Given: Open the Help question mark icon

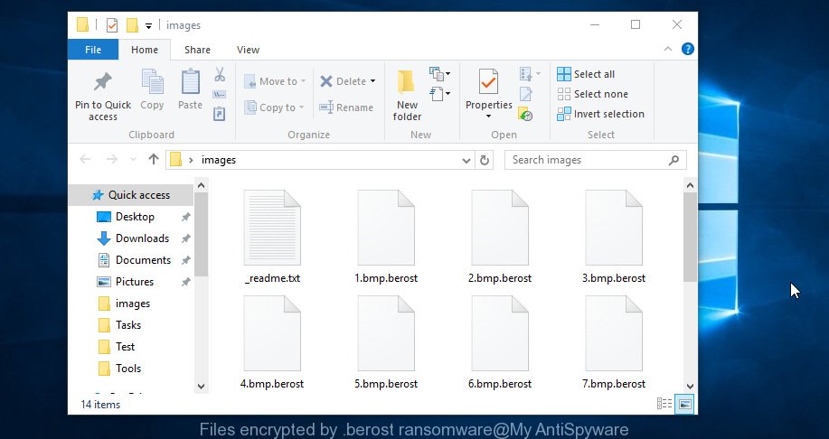Looking at the screenshot, I should (687, 49).
